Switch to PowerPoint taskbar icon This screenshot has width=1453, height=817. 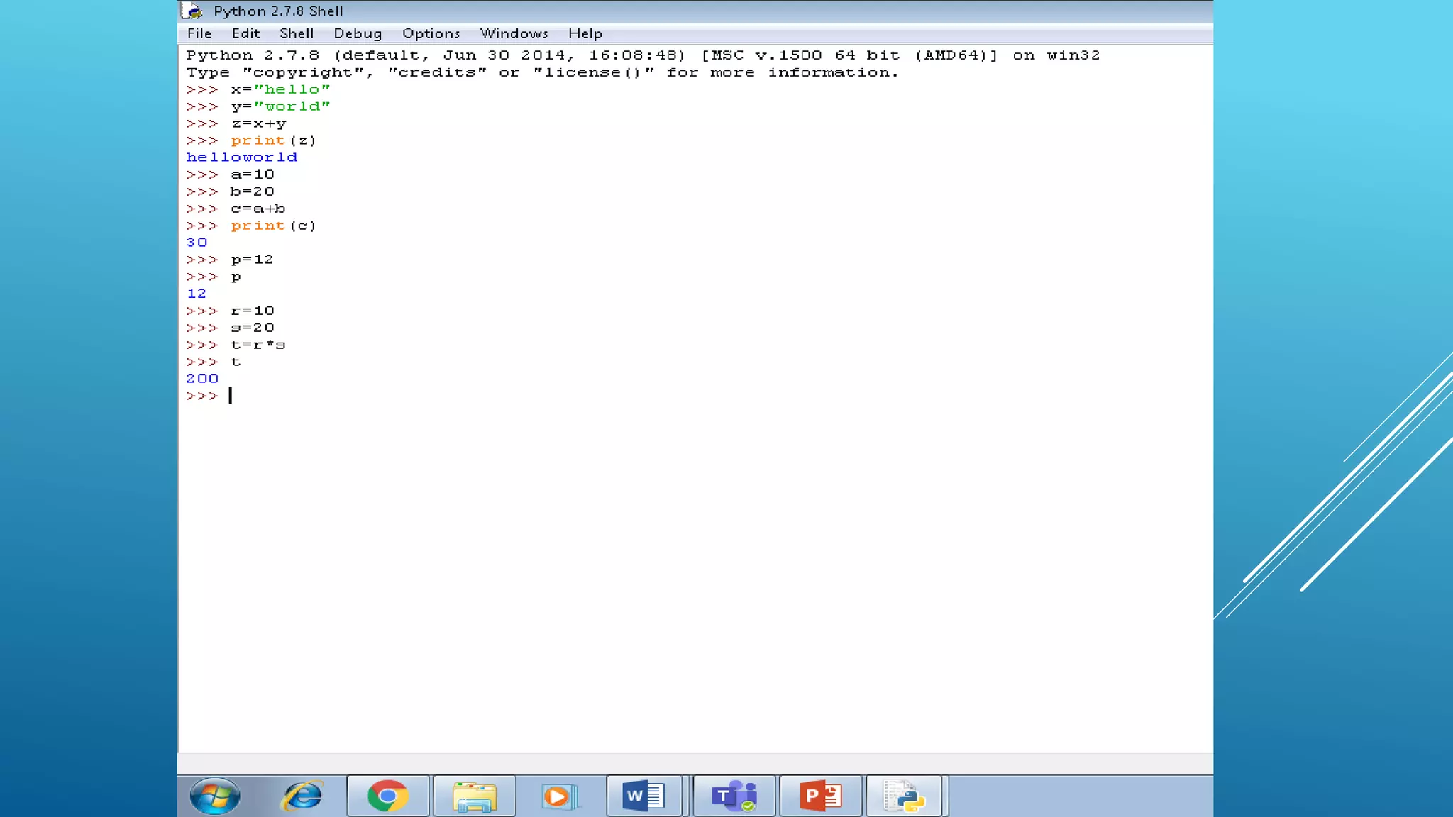pos(820,796)
